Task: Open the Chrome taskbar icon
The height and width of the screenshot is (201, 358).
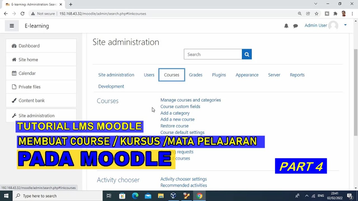Action: tap(199, 196)
